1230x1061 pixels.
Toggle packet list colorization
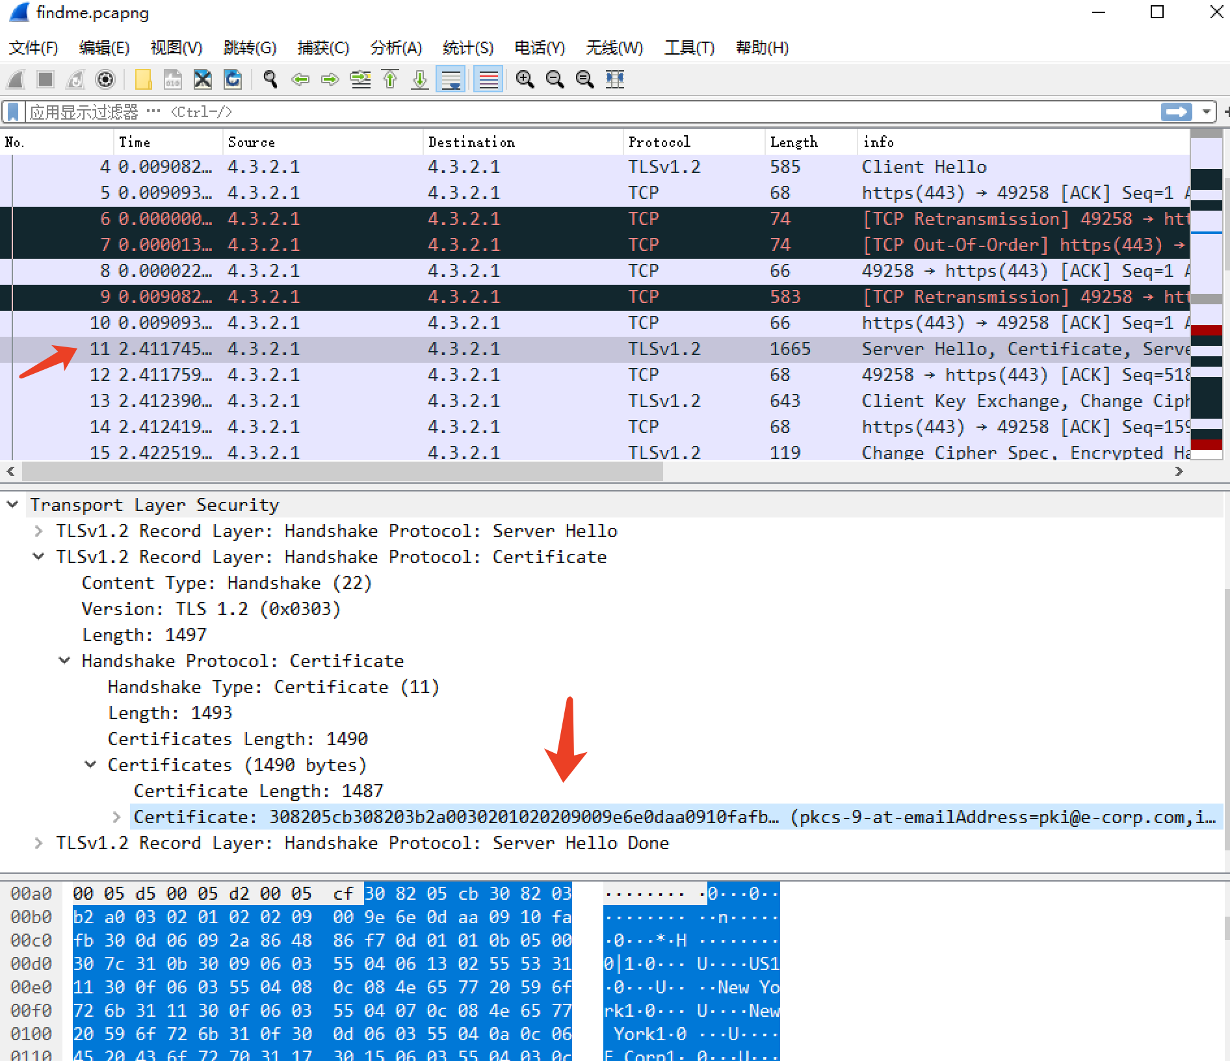(488, 79)
